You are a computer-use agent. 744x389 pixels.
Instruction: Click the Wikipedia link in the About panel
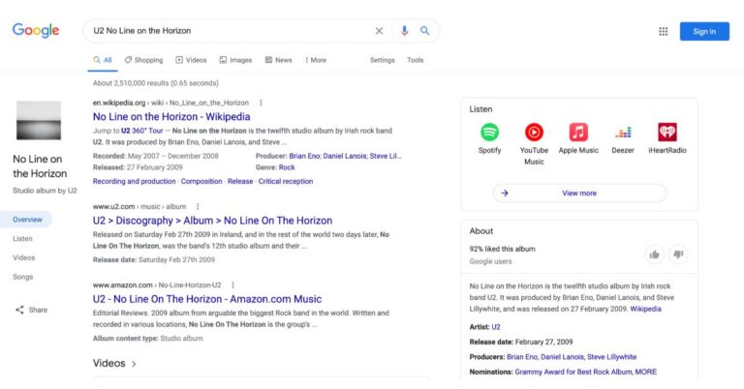(x=645, y=309)
